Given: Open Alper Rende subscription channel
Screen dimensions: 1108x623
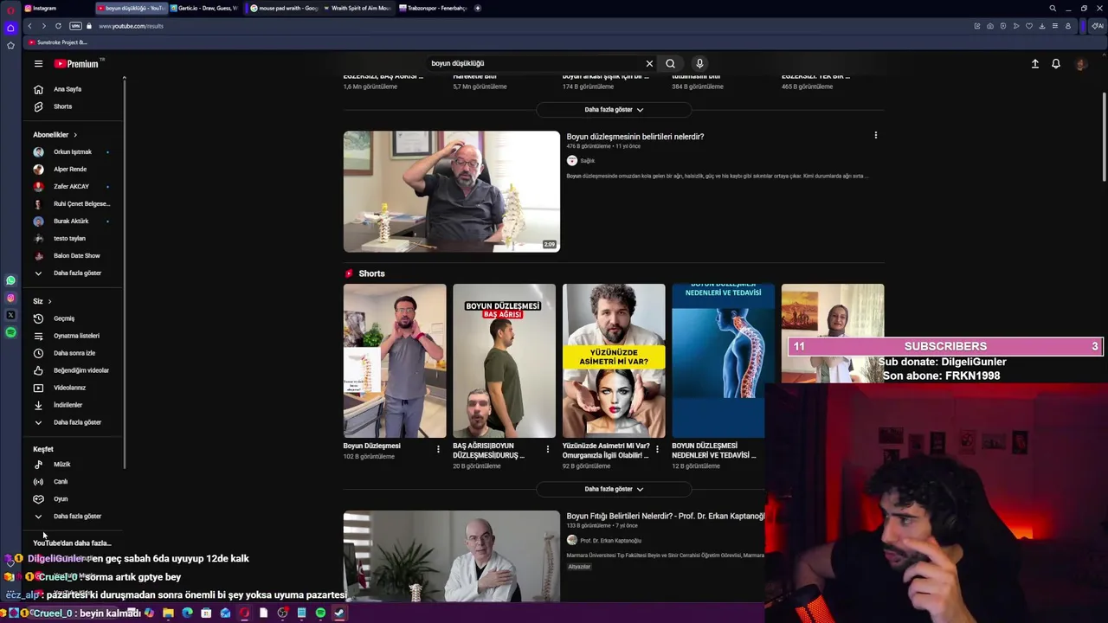Looking at the screenshot, I should tap(69, 170).
